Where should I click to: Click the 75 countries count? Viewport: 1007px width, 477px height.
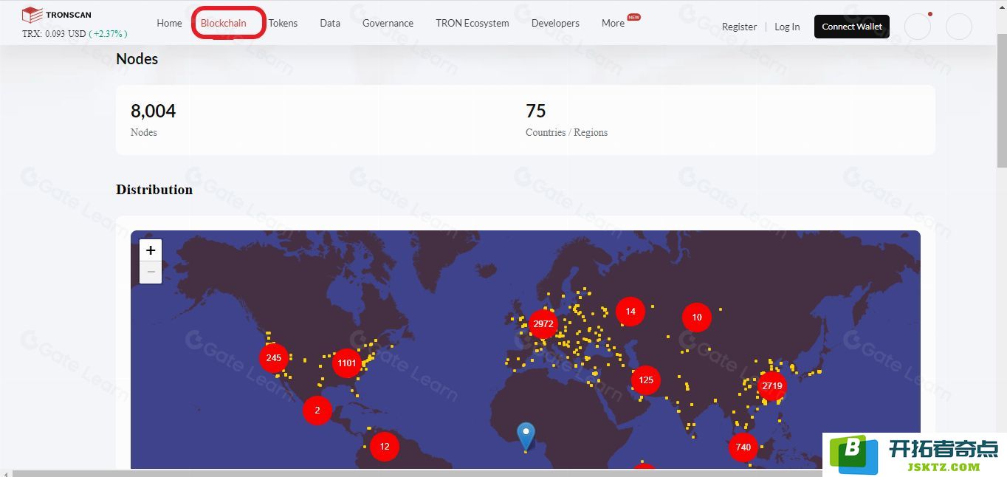tap(536, 111)
